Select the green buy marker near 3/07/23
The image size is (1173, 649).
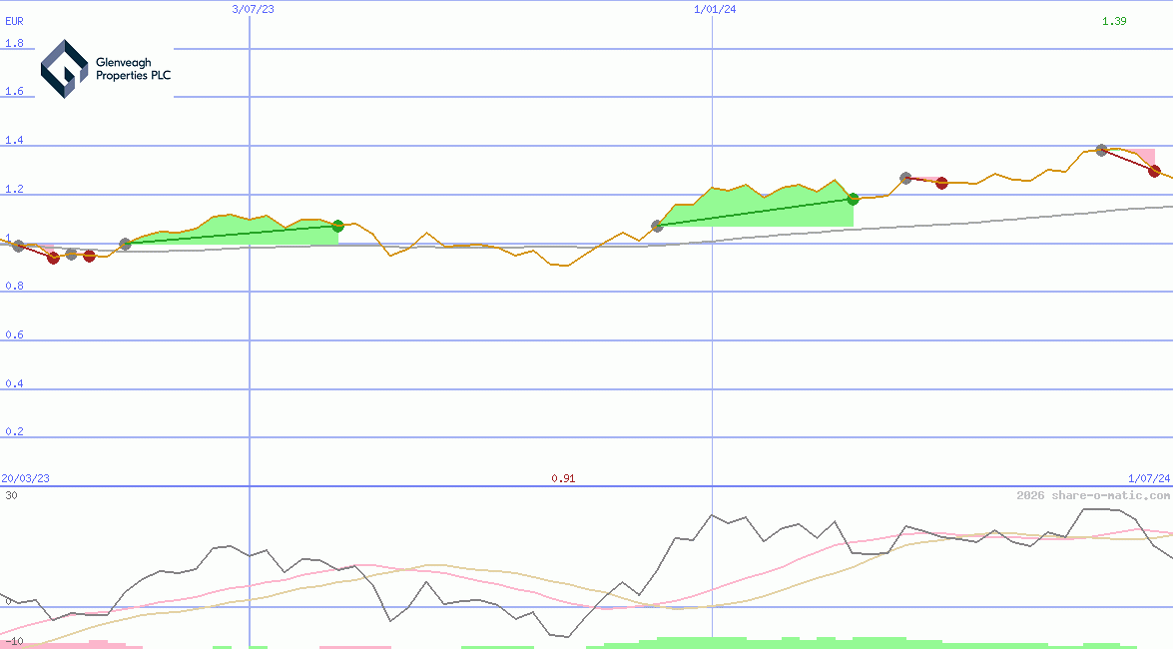337,227
